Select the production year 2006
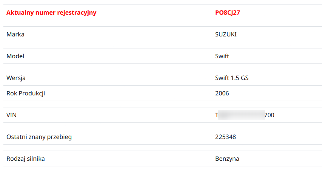Viewport: 322px width, 169px height. (222, 93)
